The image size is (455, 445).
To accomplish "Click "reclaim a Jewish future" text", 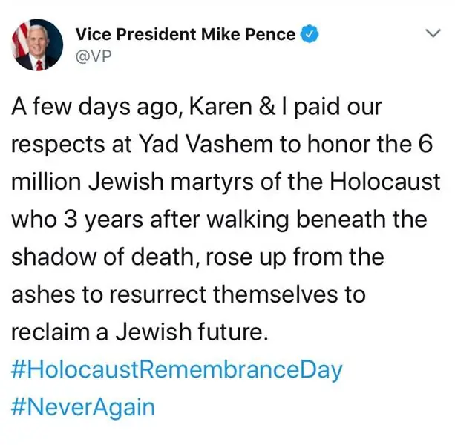I will coord(137,332).
